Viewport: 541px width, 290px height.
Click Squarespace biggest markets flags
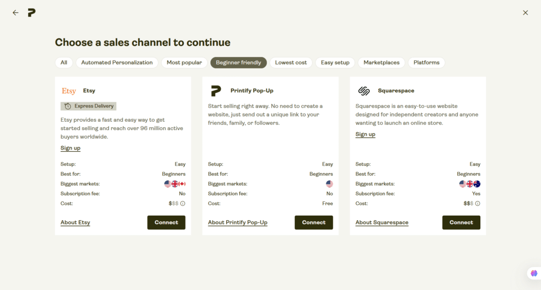[x=470, y=184]
